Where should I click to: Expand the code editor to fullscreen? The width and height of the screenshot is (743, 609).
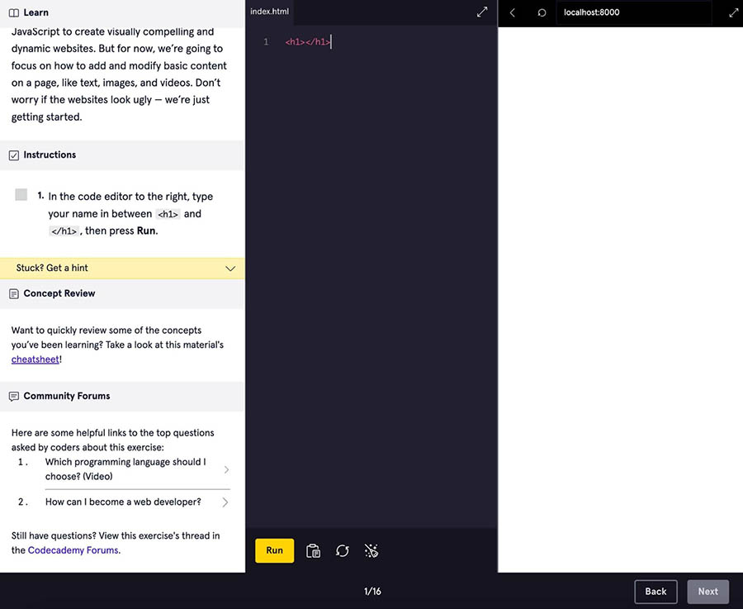[482, 12]
